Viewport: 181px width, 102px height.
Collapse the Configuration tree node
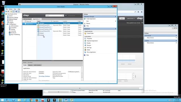(x=6, y=24)
